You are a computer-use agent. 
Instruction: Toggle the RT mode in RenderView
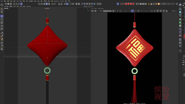click(x=101, y=11)
